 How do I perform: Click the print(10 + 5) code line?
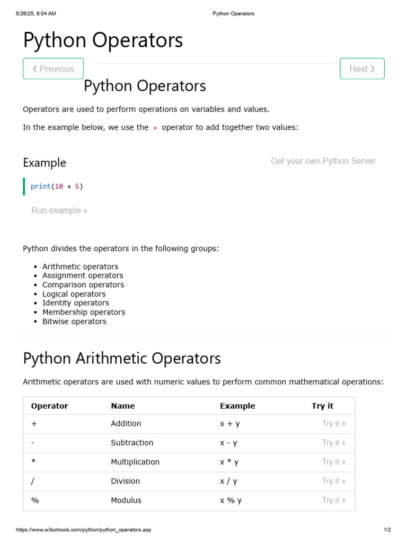57,187
